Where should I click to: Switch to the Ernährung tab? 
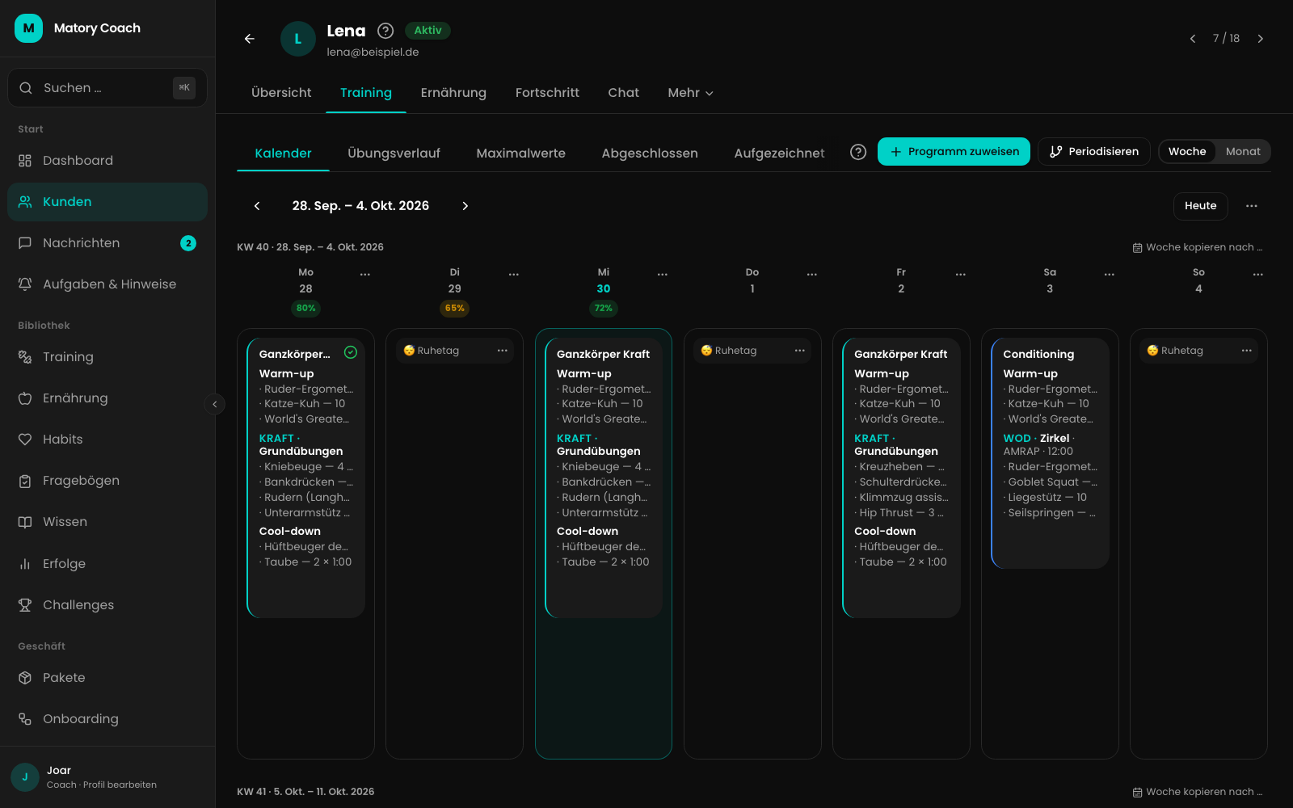[453, 93]
